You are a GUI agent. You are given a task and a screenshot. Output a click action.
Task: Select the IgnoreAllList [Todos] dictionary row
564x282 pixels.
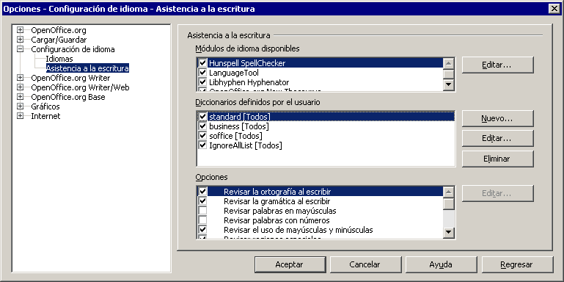(x=326, y=145)
